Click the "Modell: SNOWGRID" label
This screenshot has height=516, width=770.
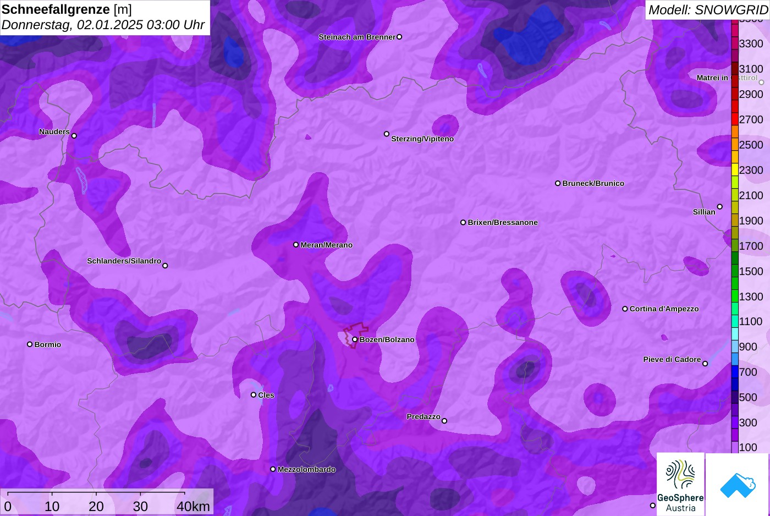pyautogui.click(x=708, y=10)
